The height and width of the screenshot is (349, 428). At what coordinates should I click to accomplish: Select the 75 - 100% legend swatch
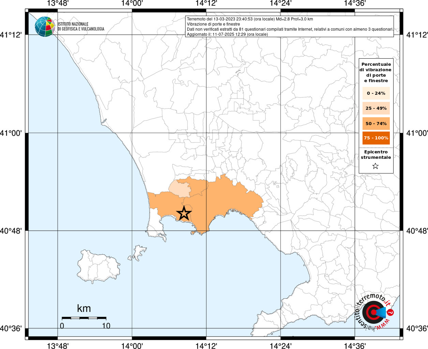pos(376,138)
